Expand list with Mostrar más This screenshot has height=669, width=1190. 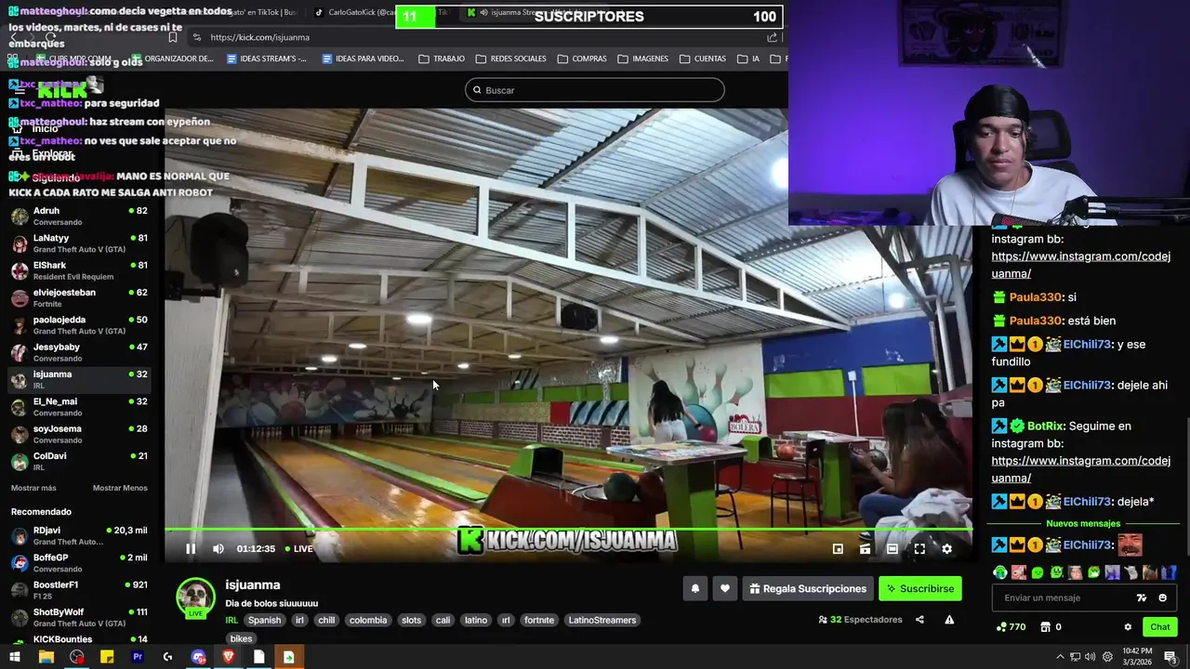coord(33,488)
